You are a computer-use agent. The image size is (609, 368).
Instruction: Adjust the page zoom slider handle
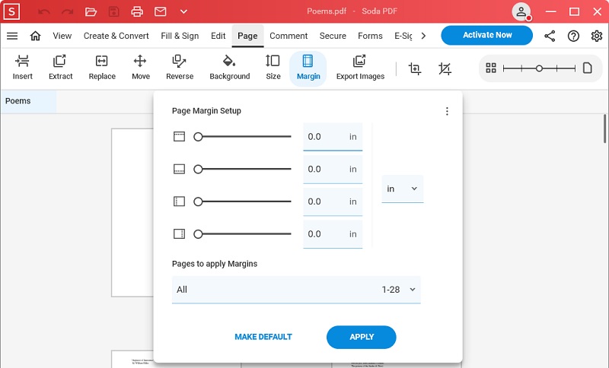click(539, 68)
